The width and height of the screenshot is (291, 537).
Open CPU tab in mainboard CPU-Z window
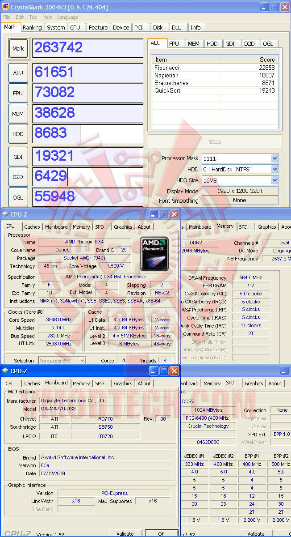point(10,384)
